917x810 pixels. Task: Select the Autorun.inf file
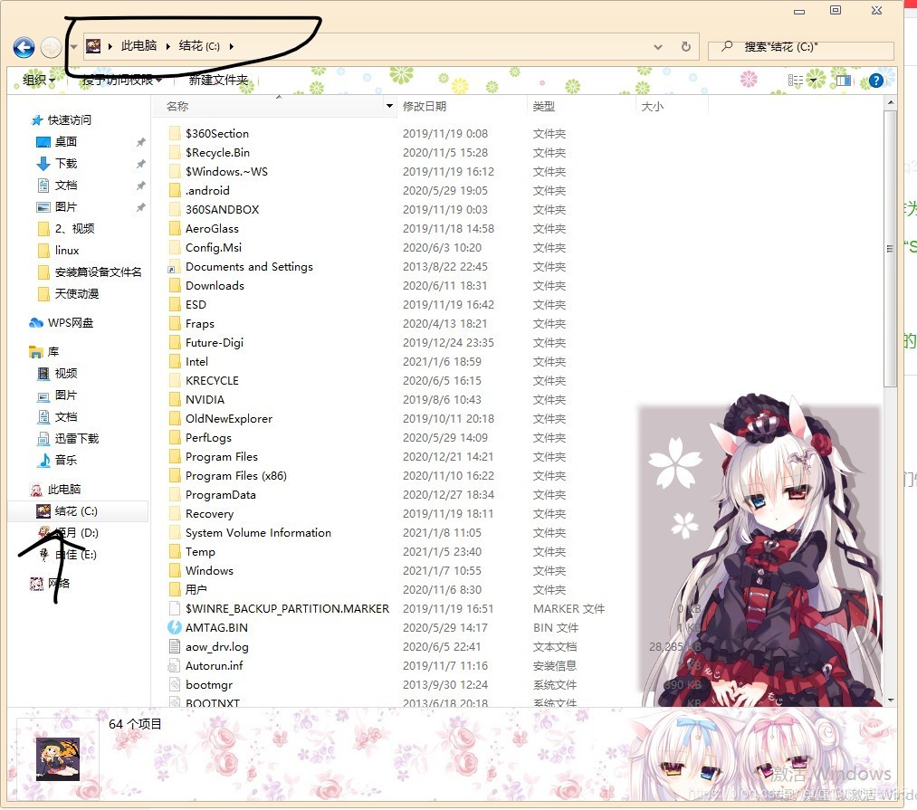point(214,665)
